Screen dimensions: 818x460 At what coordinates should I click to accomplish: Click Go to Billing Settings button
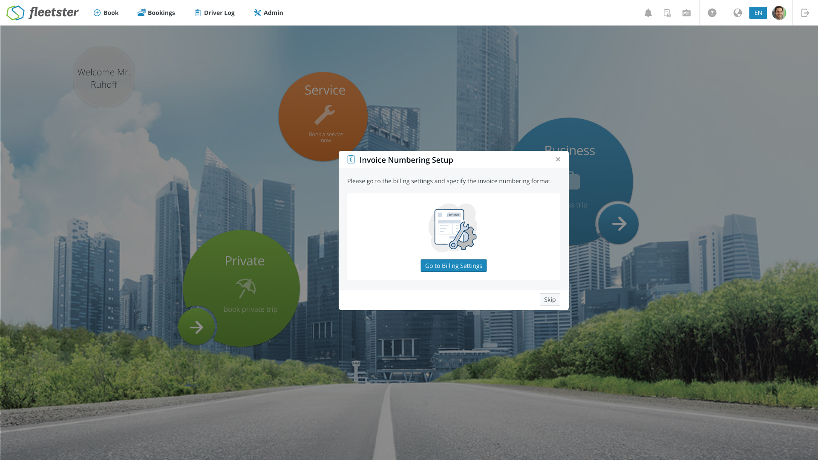[x=454, y=266]
